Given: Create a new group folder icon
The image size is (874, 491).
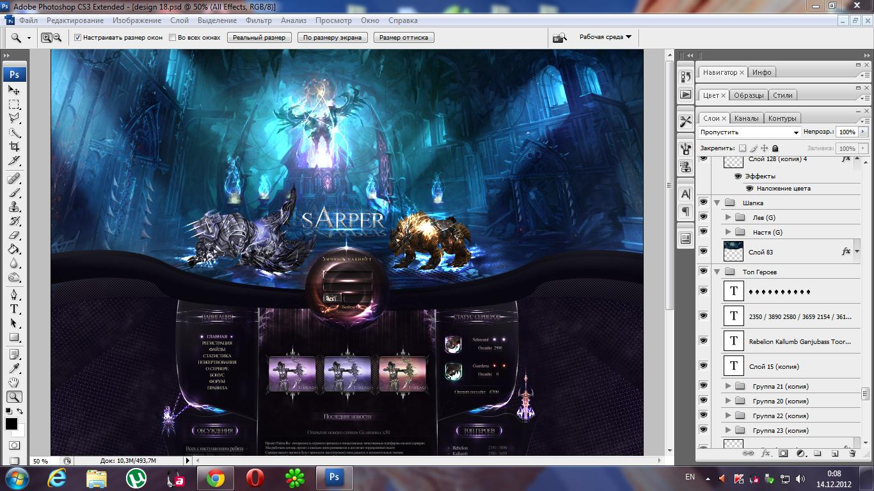Looking at the screenshot, I should point(817,453).
